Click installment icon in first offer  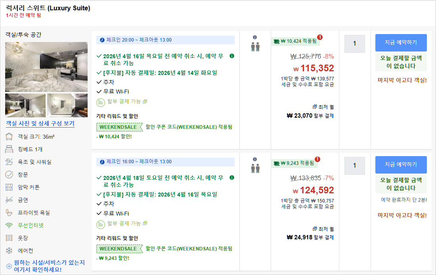[x=100, y=103]
